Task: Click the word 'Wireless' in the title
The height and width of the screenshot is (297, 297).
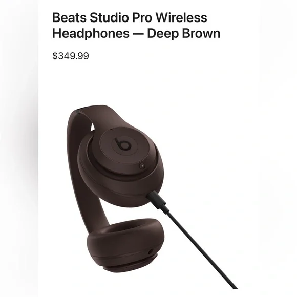Action: click(181, 17)
